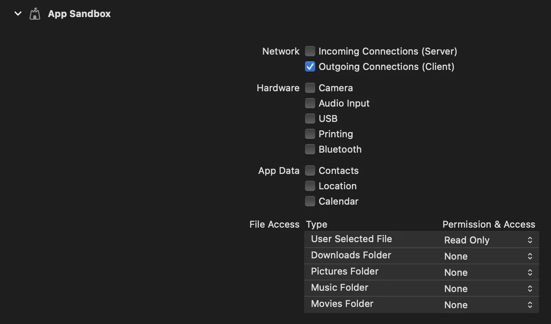551x324 pixels.
Task: Open Downloads Folder permission dropdown
Action: 489,256
